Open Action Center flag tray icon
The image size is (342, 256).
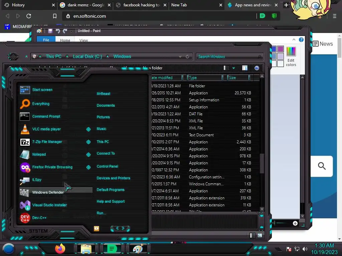289,249
